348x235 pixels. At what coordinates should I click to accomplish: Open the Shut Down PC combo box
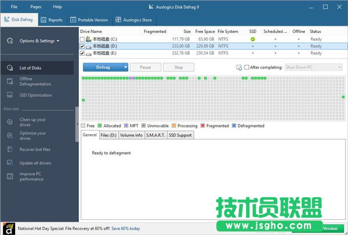313,67
